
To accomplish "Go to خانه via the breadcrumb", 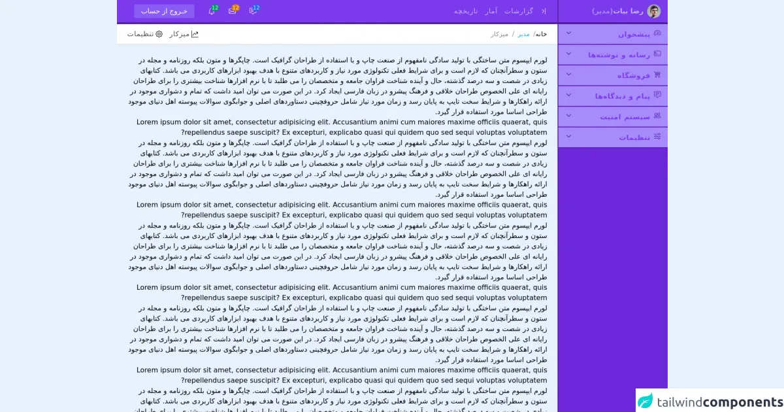I will (542, 34).
